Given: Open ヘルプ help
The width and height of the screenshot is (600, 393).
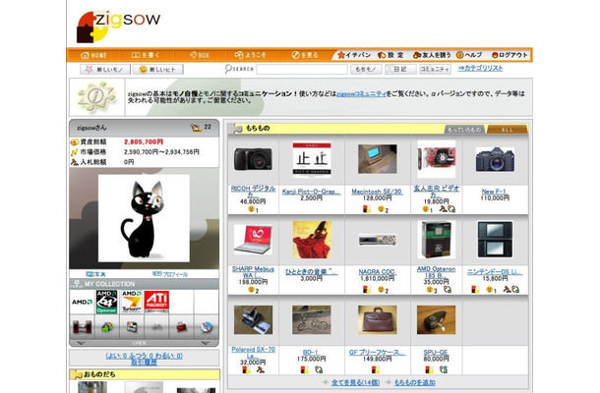Looking at the screenshot, I should [469, 55].
